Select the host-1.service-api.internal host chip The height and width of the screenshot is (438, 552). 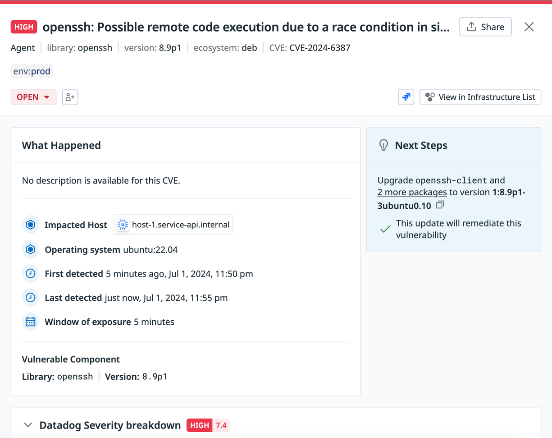(x=173, y=225)
